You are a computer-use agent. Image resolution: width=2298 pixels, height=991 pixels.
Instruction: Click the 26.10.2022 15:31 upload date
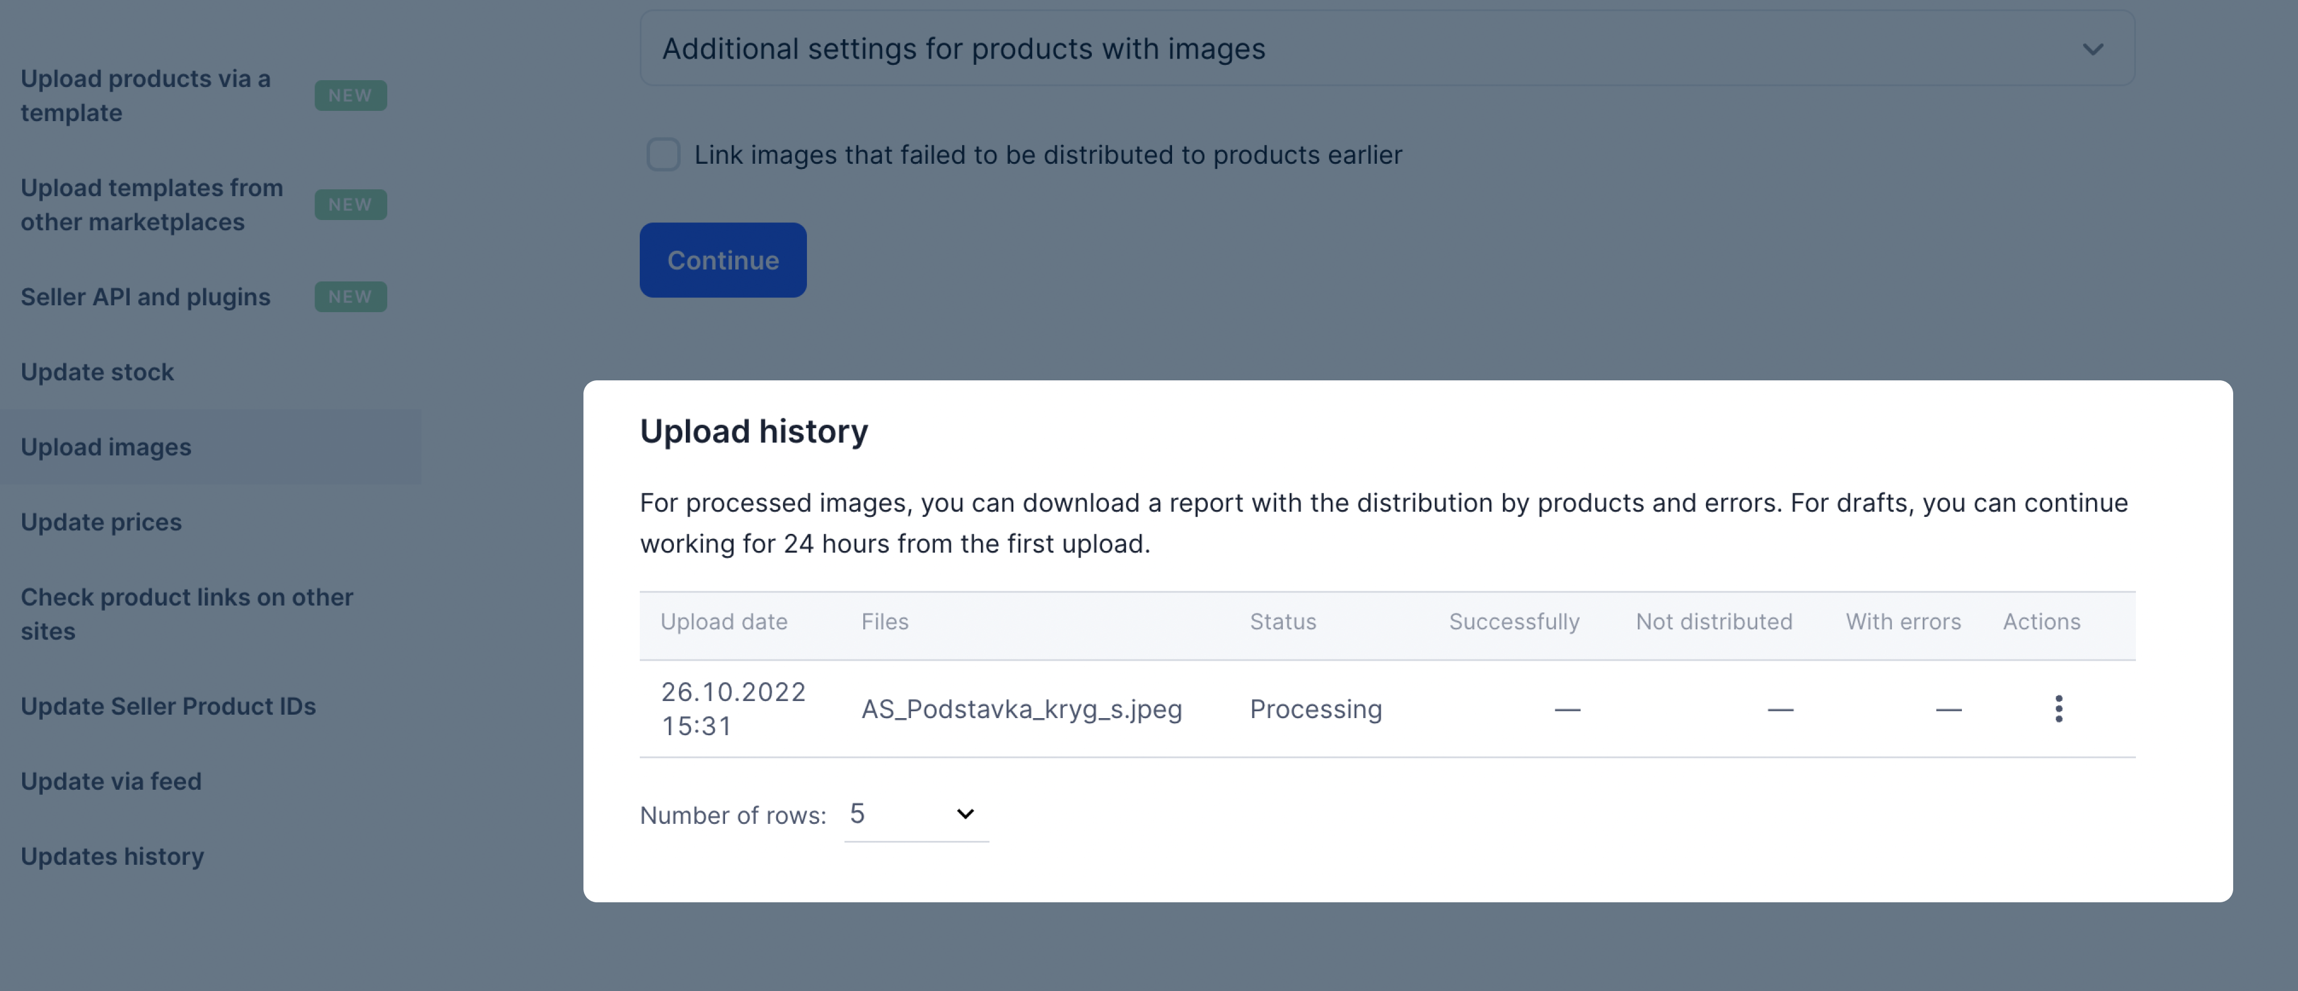point(732,708)
